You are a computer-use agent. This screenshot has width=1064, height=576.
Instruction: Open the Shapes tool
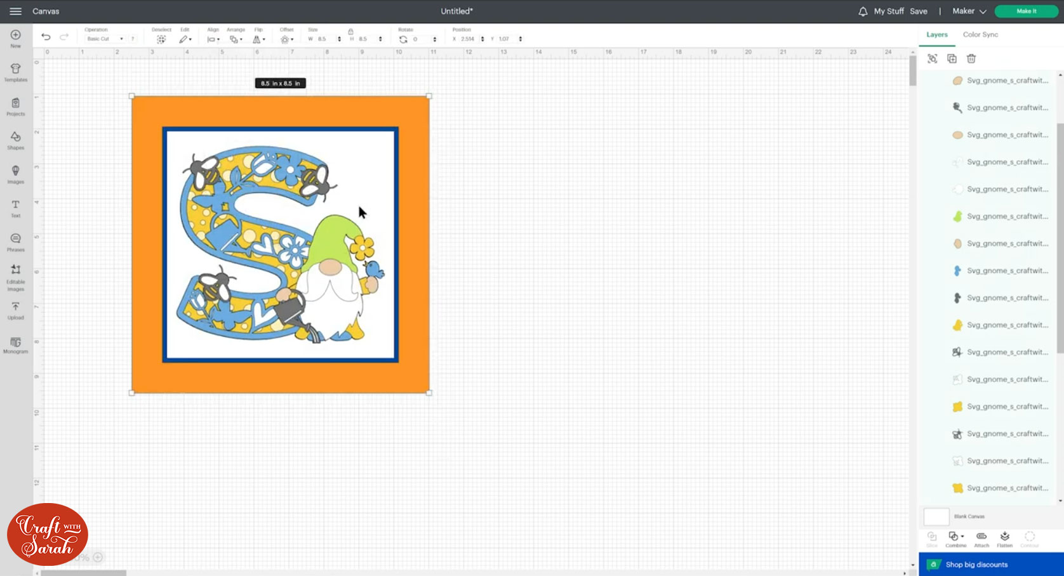pos(16,141)
